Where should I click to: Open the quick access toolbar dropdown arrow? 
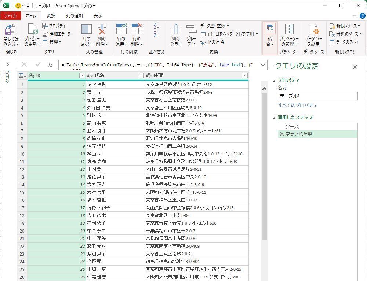[28, 6]
